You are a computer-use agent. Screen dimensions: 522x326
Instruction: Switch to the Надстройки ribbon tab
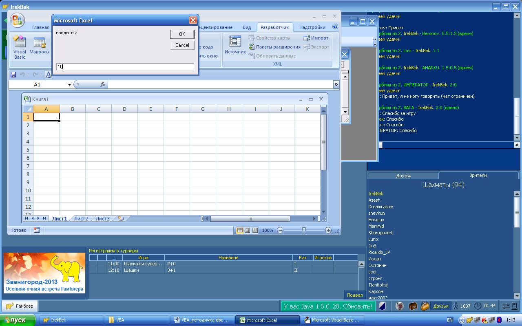coord(312,27)
